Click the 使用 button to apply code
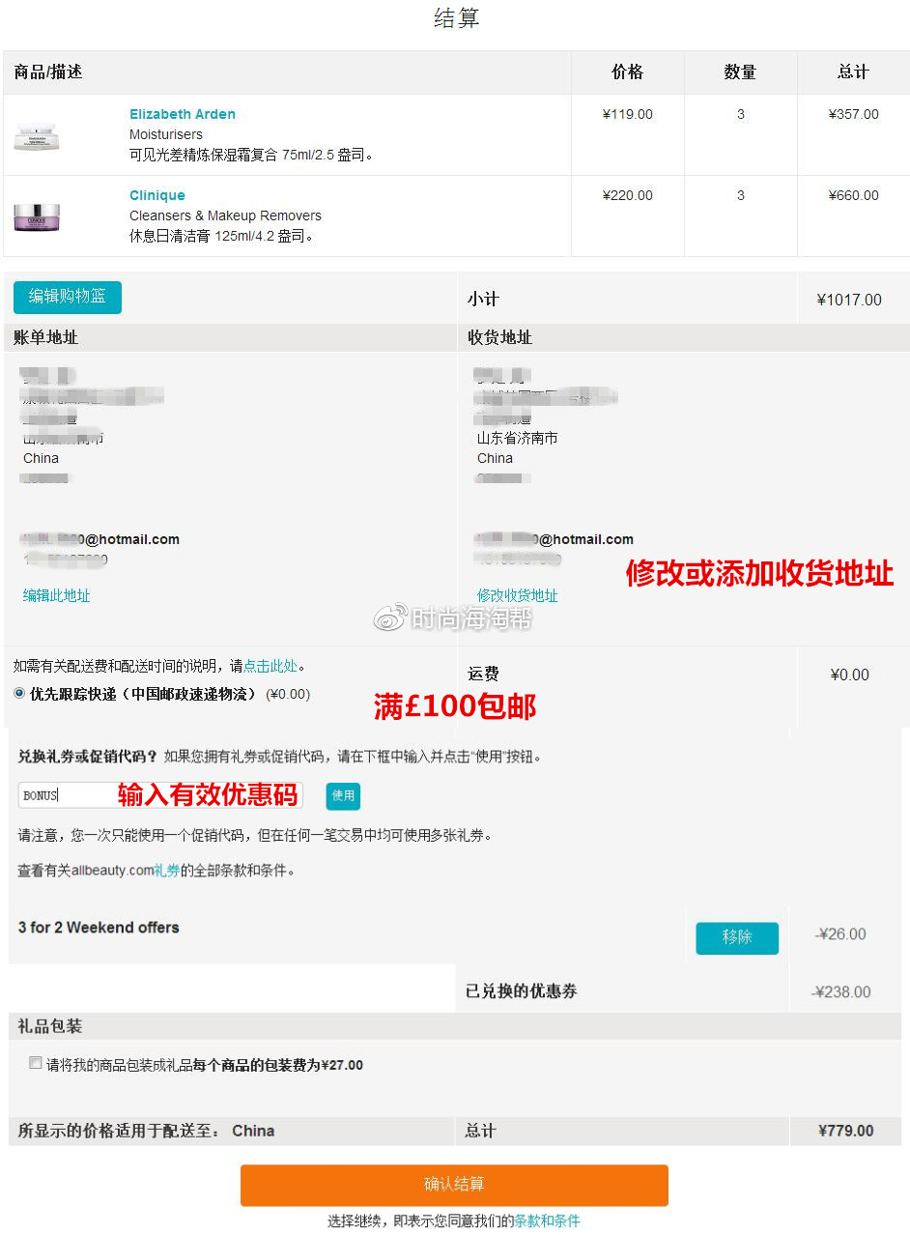 click(x=343, y=795)
